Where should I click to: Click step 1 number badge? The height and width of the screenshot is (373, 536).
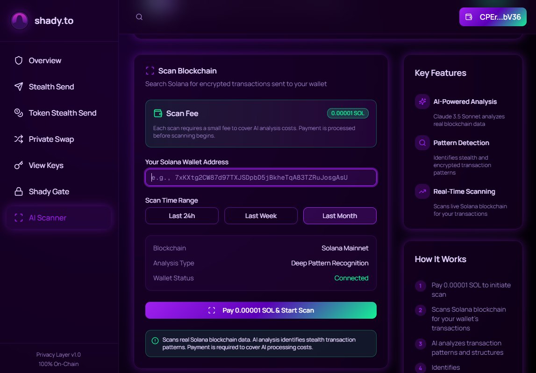(421, 286)
